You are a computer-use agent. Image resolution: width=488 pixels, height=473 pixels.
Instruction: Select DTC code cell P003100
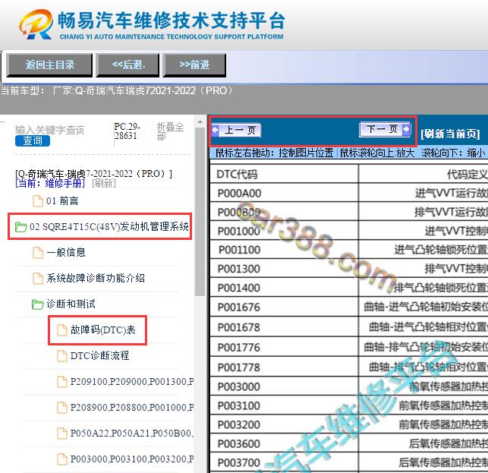(x=284, y=405)
